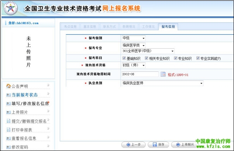Open the 执业类别 dropdown showing 临床执业医师
This screenshot has height=151, width=234.
(162, 83)
